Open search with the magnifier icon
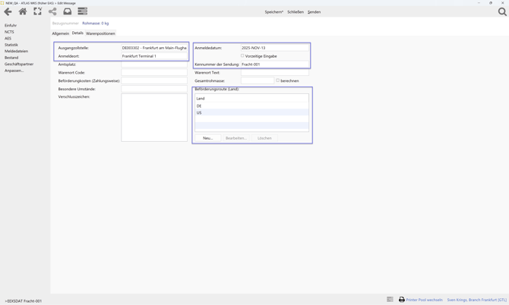This screenshot has height=305, width=509. pos(502,11)
